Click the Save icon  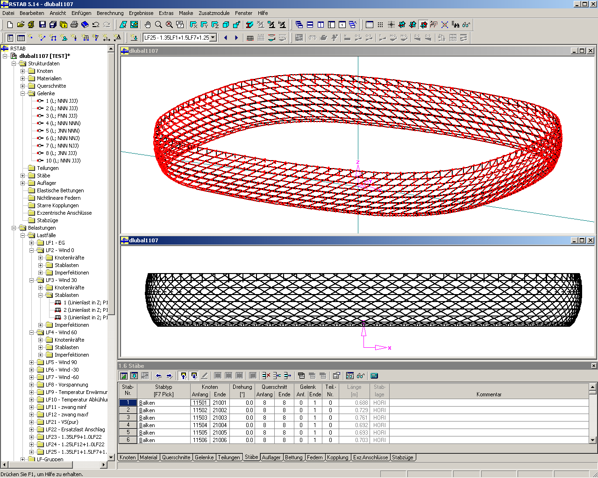[x=43, y=25]
